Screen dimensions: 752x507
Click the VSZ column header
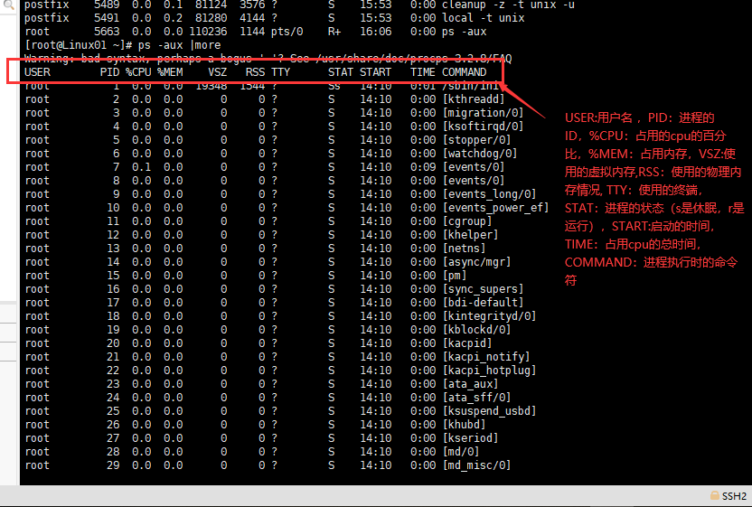[218, 72]
